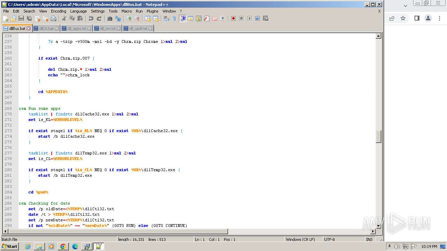Open a file using the toolbar Open icon

pyautogui.click(x=13, y=18)
